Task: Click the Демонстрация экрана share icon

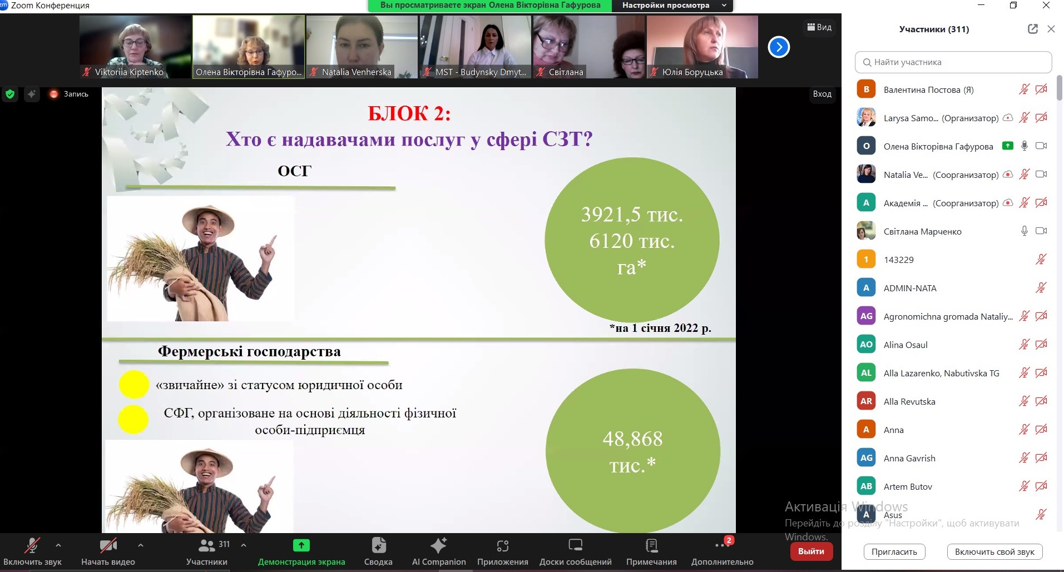Action: [301, 546]
